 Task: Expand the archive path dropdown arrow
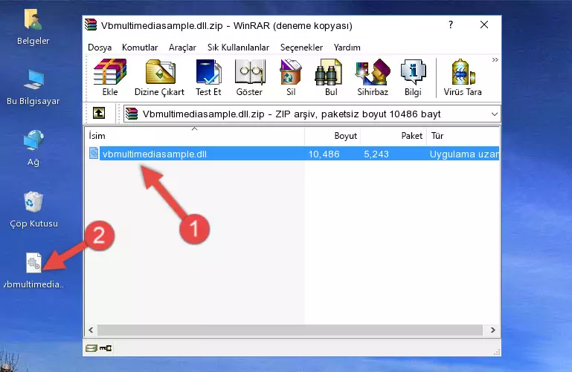[495, 114]
